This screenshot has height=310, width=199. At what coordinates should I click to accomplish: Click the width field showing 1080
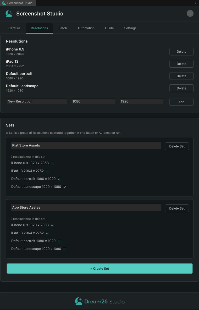pos(93,101)
